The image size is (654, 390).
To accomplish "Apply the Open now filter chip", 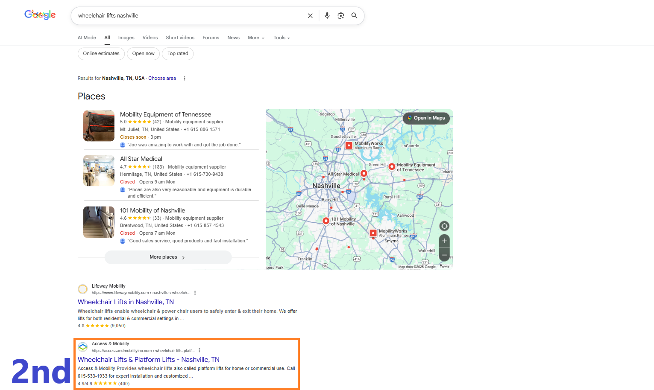I will pos(144,54).
